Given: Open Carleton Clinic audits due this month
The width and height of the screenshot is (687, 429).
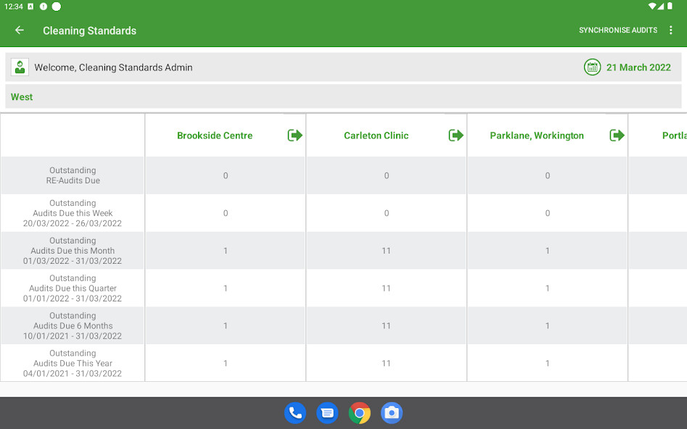Looking at the screenshot, I should (x=386, y=251).
